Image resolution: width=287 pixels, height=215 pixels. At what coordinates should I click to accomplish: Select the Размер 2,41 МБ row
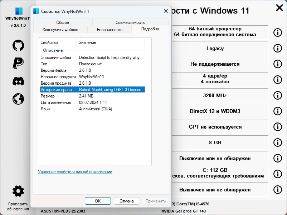(92, 96)
